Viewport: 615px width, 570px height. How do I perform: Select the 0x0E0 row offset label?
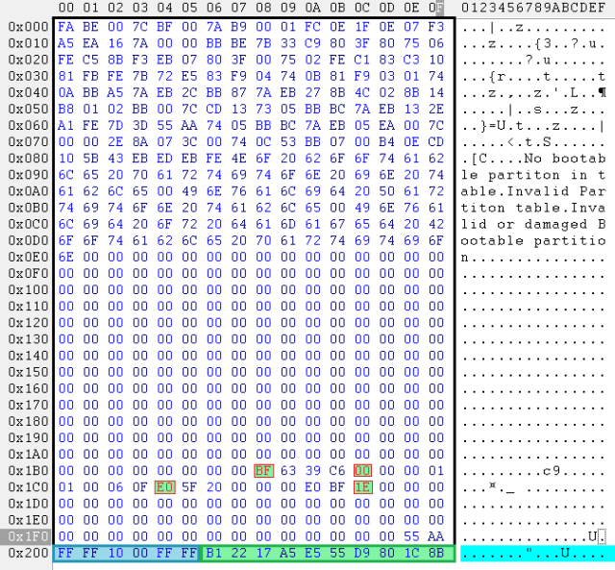click(x=28, y=257)
